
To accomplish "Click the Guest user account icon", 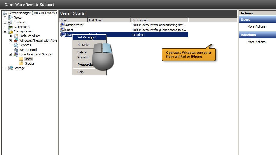I will coord(62,30).
